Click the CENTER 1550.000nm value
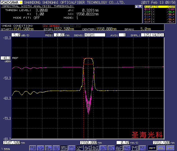 click(x=106, y=29)
